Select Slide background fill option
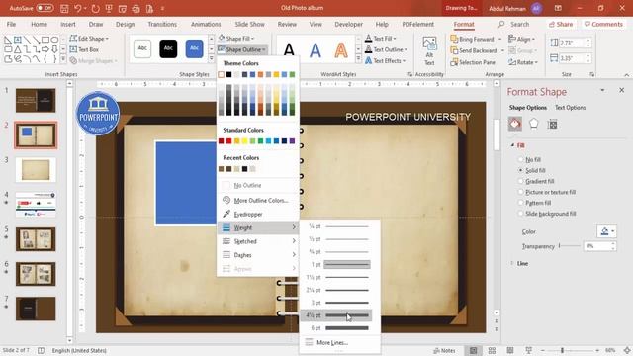 tap(521, 214)
